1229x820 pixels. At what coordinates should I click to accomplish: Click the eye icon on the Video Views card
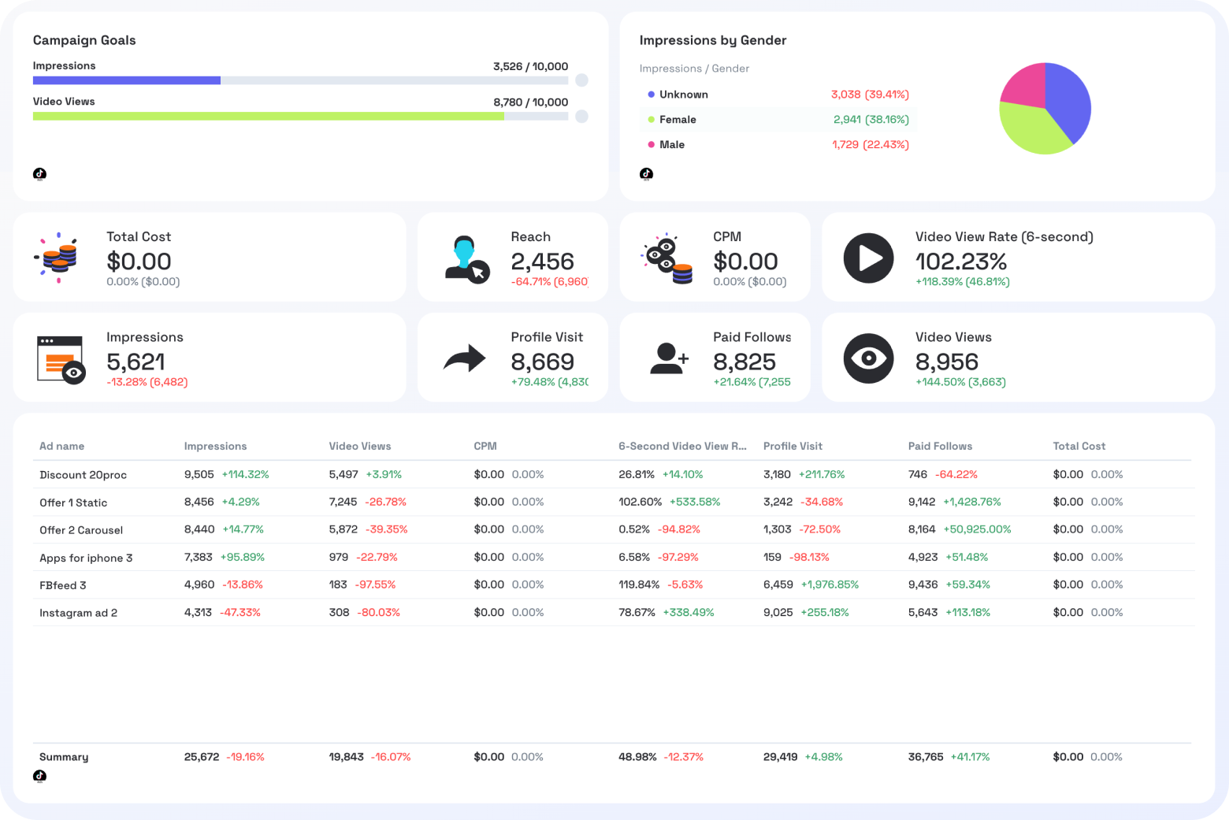tap(869, 358)
